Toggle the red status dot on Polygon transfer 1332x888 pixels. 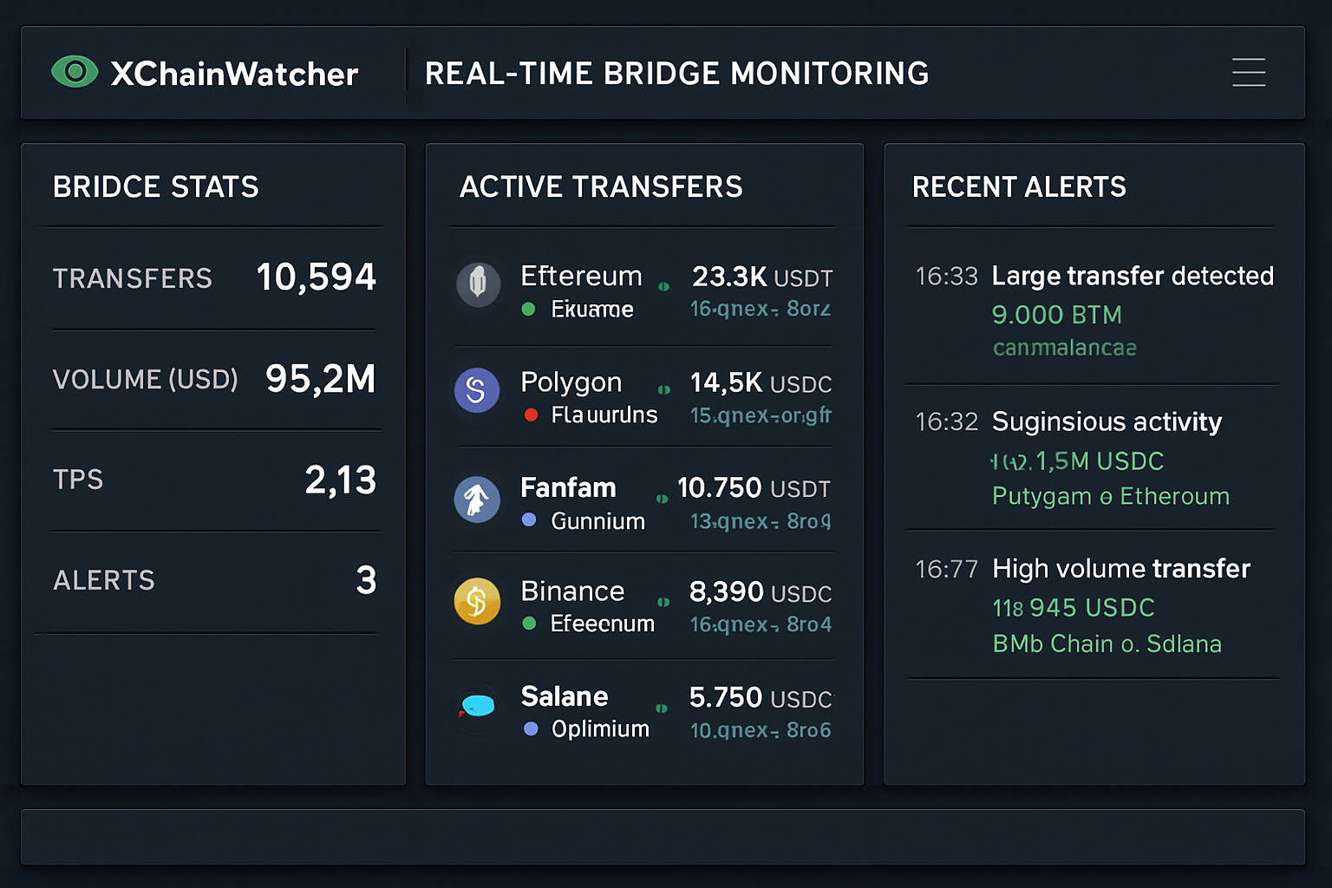click(530, 415)
